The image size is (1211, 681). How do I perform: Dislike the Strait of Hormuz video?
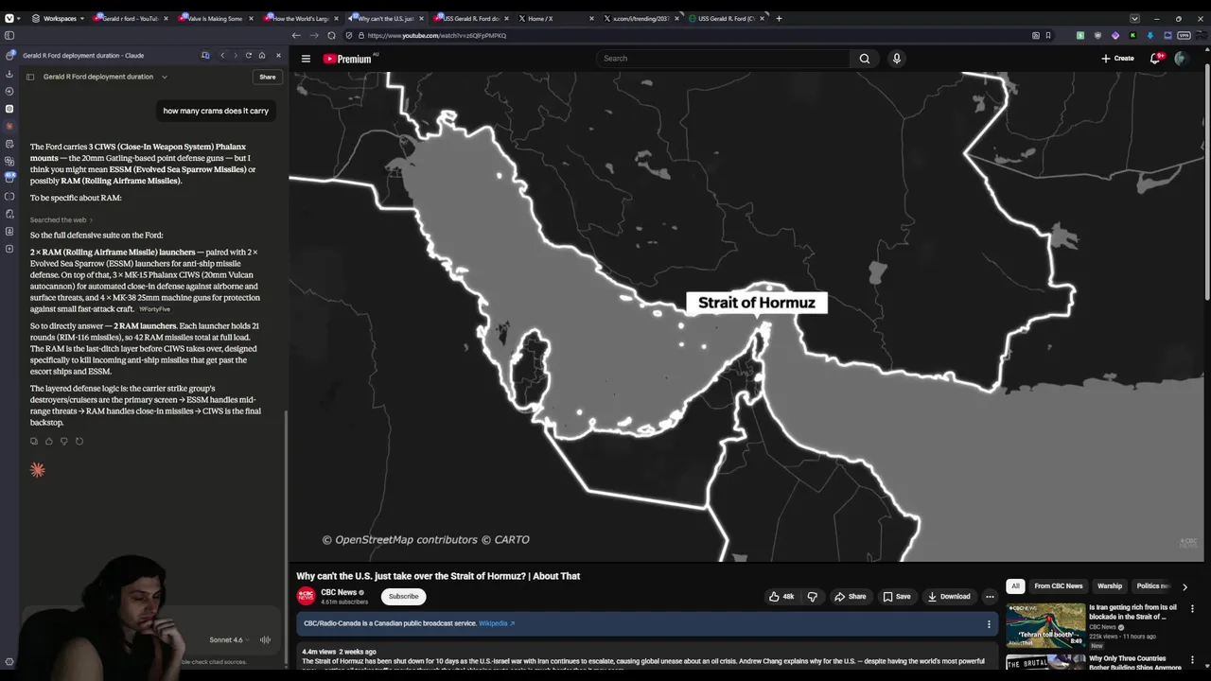(x=813, y=597)
